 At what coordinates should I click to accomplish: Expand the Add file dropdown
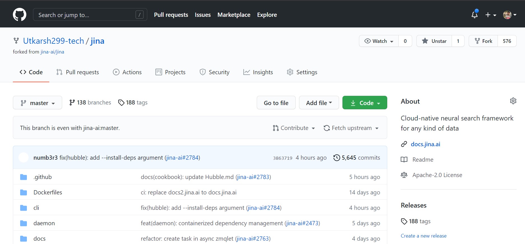[319, 103]
